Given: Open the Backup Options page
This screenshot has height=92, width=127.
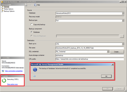Looking at the screenshot, I should (9, 11).
